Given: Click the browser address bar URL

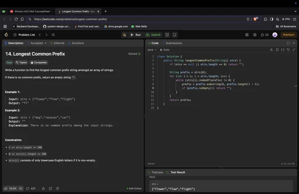Looking at the screenshot, I should point(70,19).
